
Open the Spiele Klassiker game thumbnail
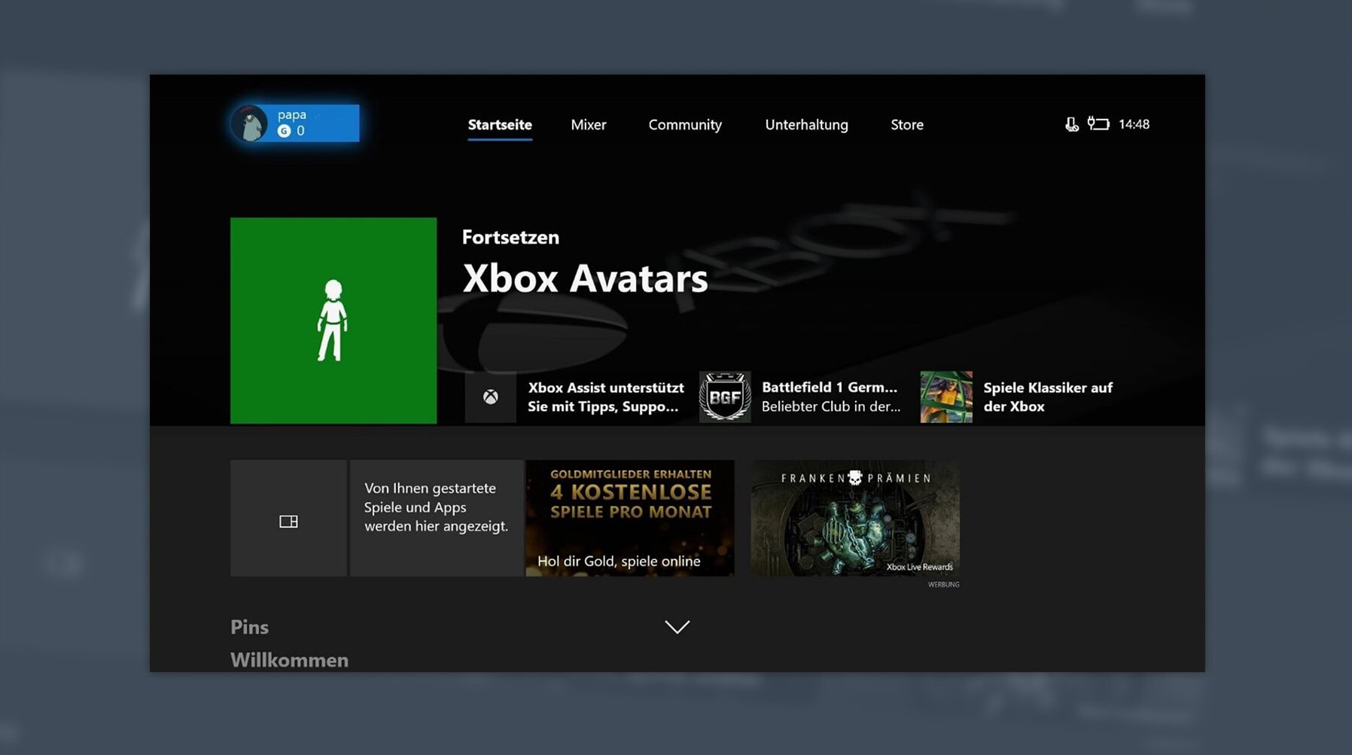945,397
